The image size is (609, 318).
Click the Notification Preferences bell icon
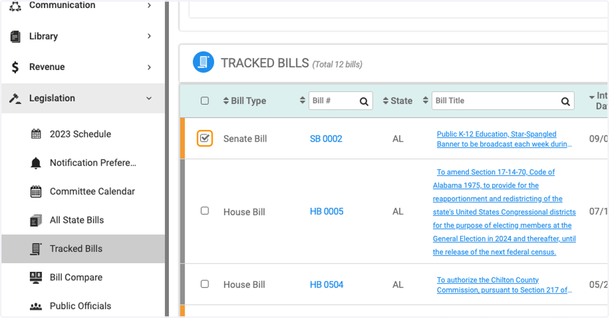click(36, 163)
